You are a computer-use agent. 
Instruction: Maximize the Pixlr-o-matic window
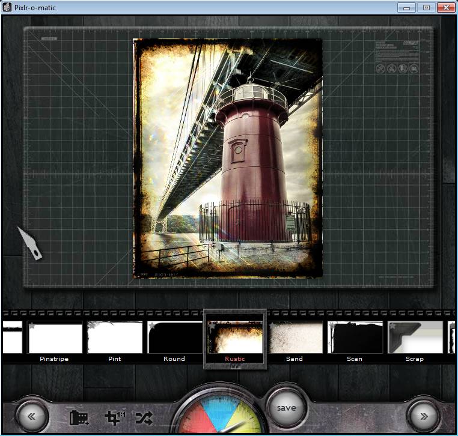click(x=426, y=7)
